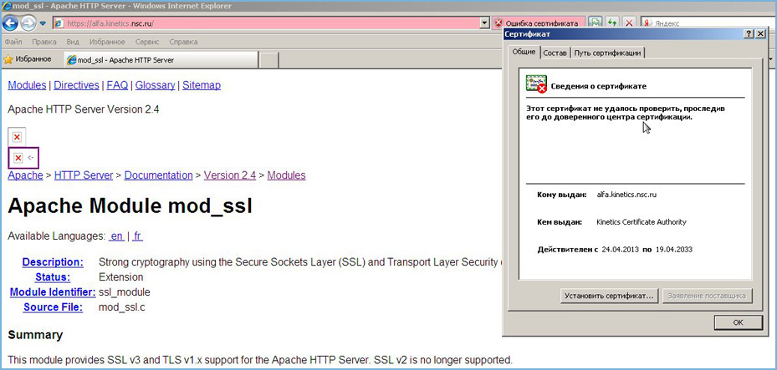
Task: Click the Apache breadcrumb link
Action: coord(25,175)
